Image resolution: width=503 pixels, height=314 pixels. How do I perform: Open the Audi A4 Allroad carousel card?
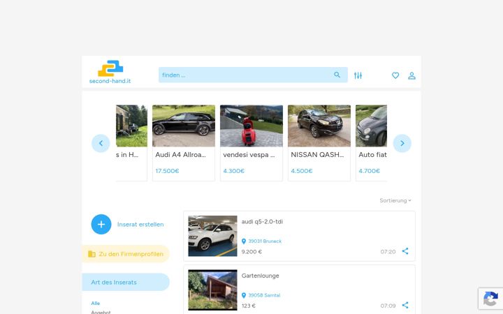[184, 143]
